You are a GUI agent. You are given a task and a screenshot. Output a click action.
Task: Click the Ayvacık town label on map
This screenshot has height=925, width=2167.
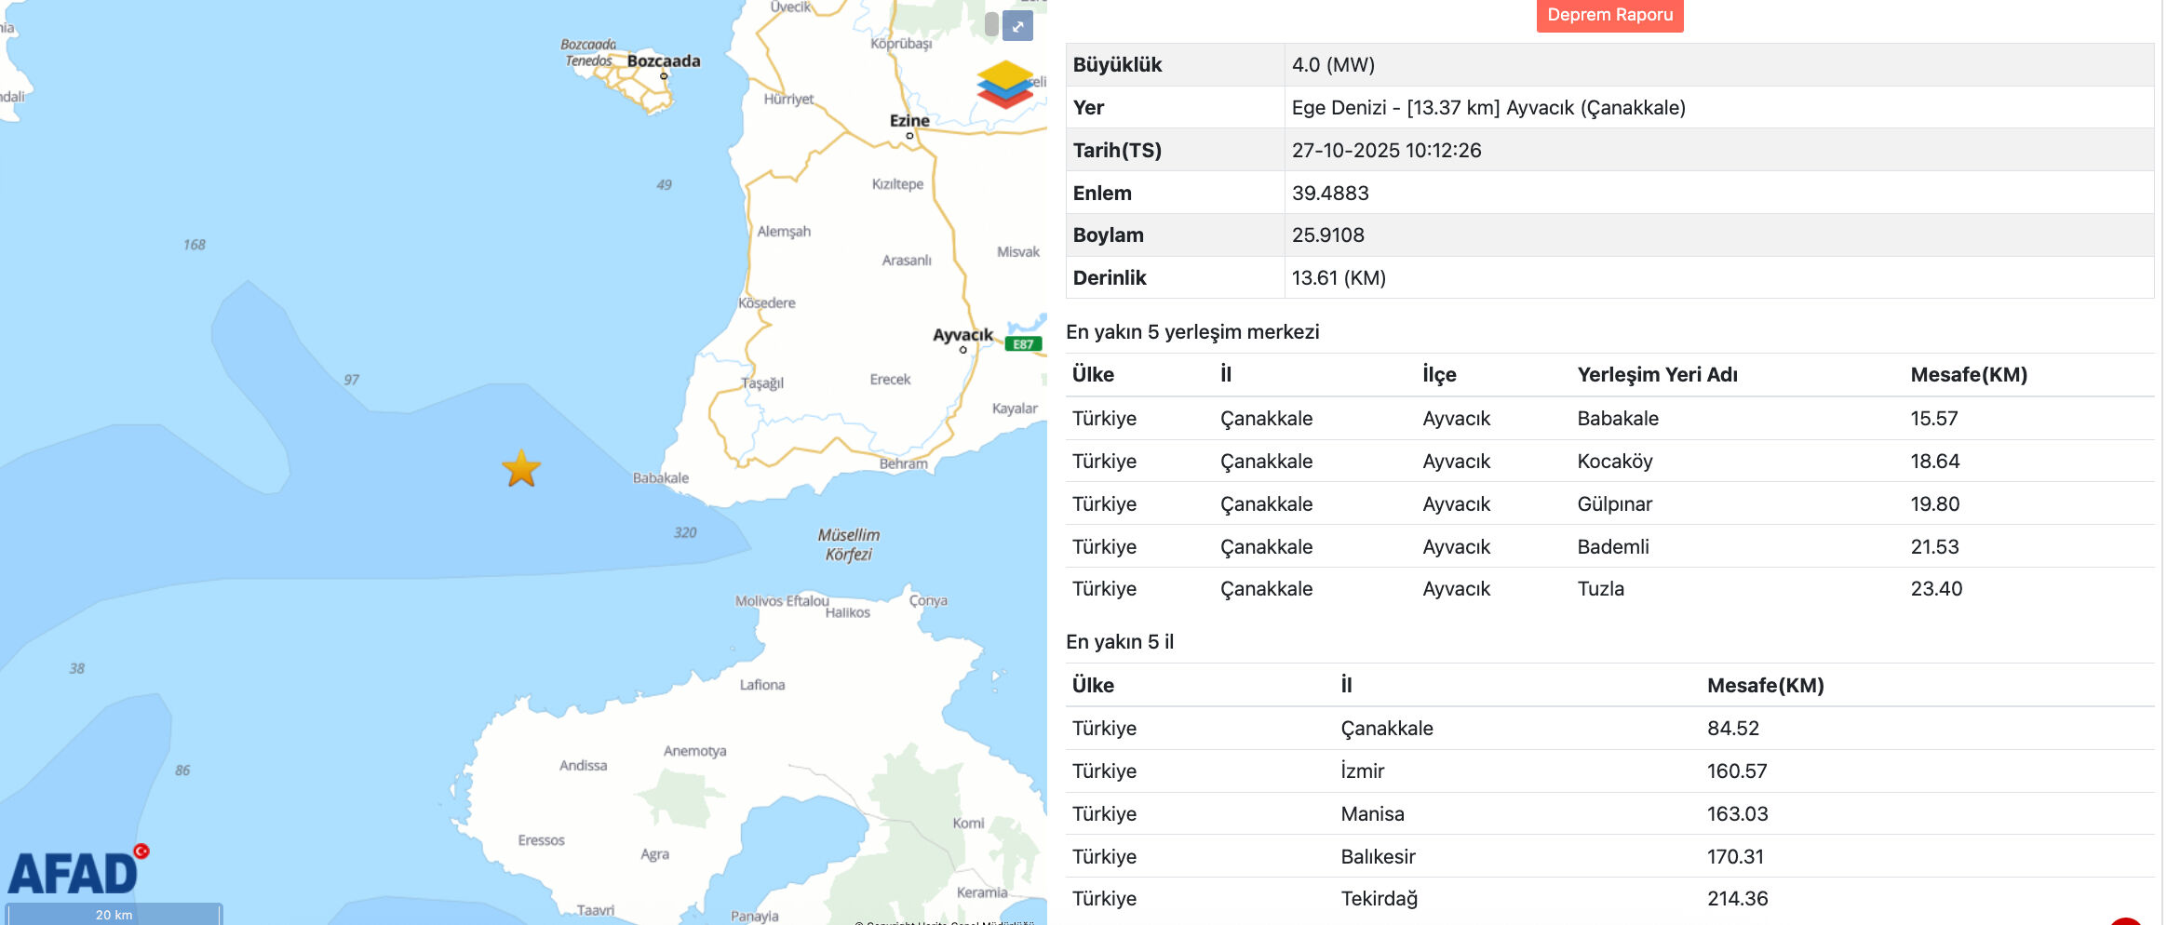point(962,335)
